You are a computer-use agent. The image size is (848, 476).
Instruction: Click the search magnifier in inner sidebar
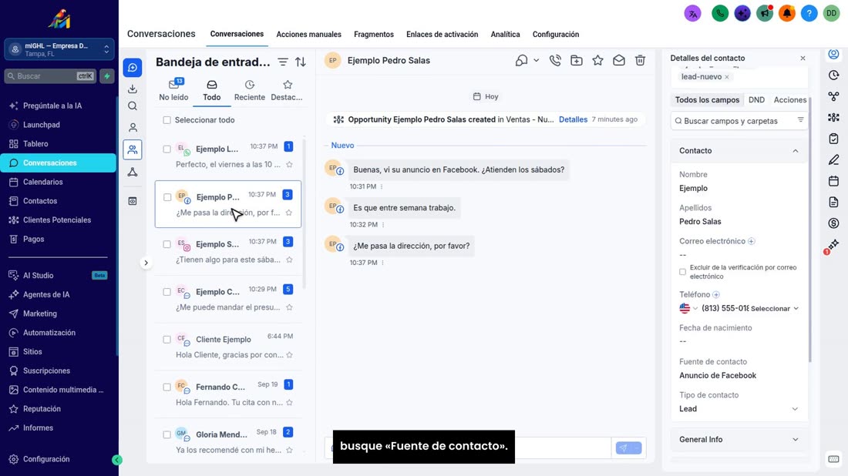coord(133,106)
